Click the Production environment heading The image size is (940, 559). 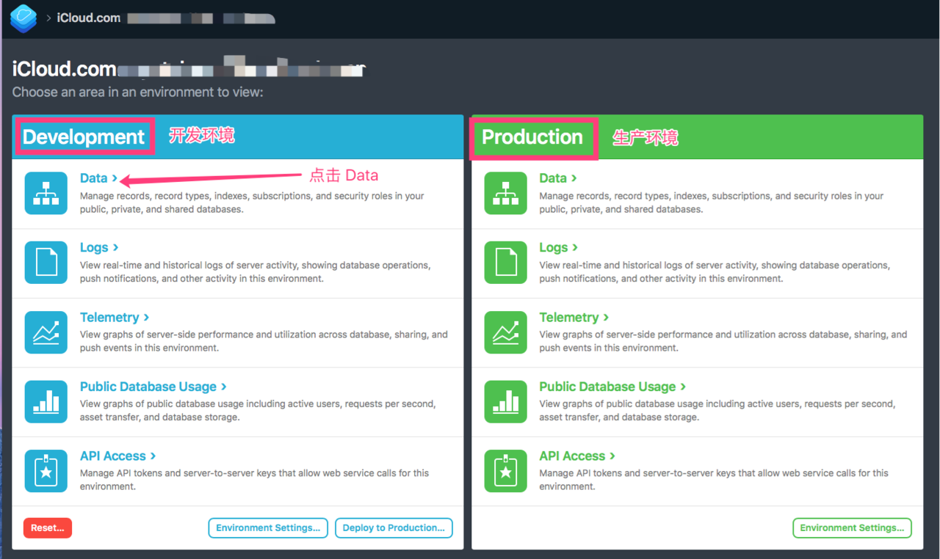coord(532,136)
